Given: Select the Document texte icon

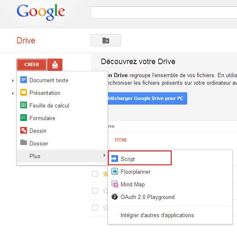Looking at the screenshot, I should (24, 80).
